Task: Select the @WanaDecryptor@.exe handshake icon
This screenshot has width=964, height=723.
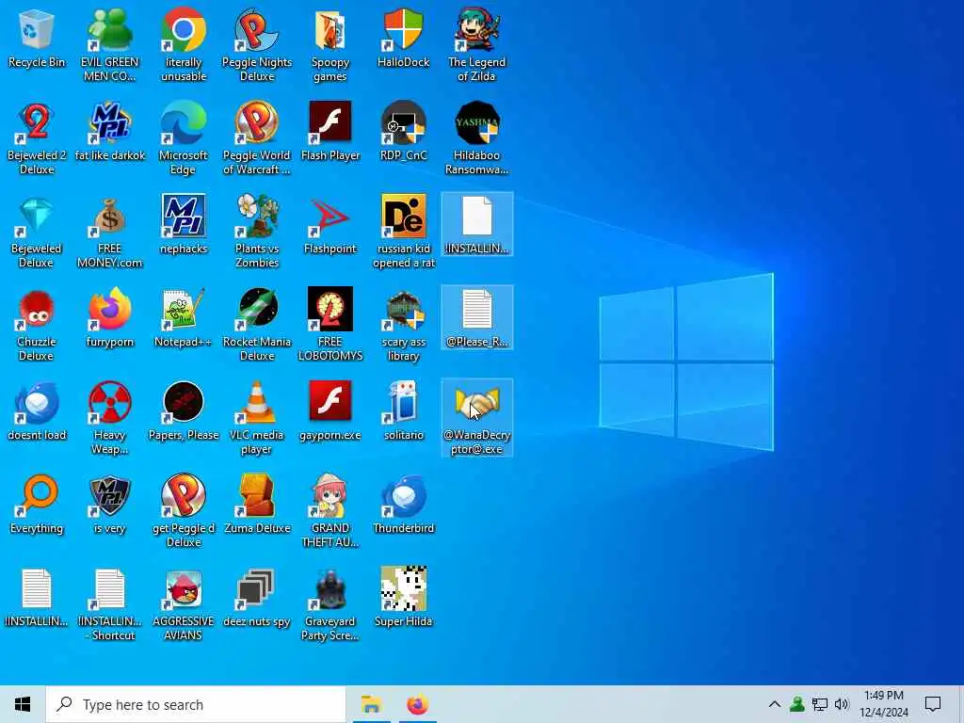Action: tap(477, 417)
